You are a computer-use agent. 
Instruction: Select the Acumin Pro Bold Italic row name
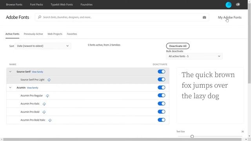(x=33, y=120)
